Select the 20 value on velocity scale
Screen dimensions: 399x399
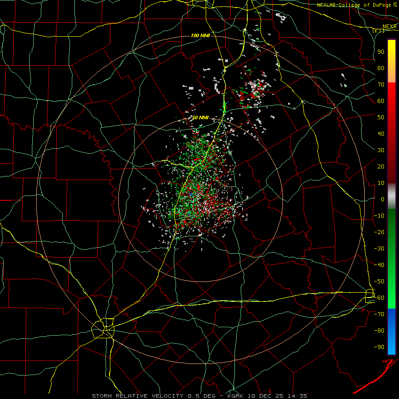tap(381, 167)
